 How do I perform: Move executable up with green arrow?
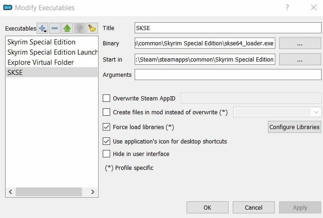[x=67, y=28]
